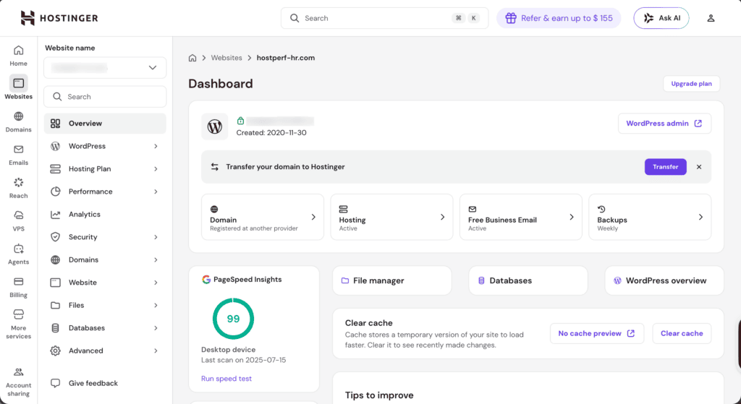Open Agents in left rail

click(18, 254)
